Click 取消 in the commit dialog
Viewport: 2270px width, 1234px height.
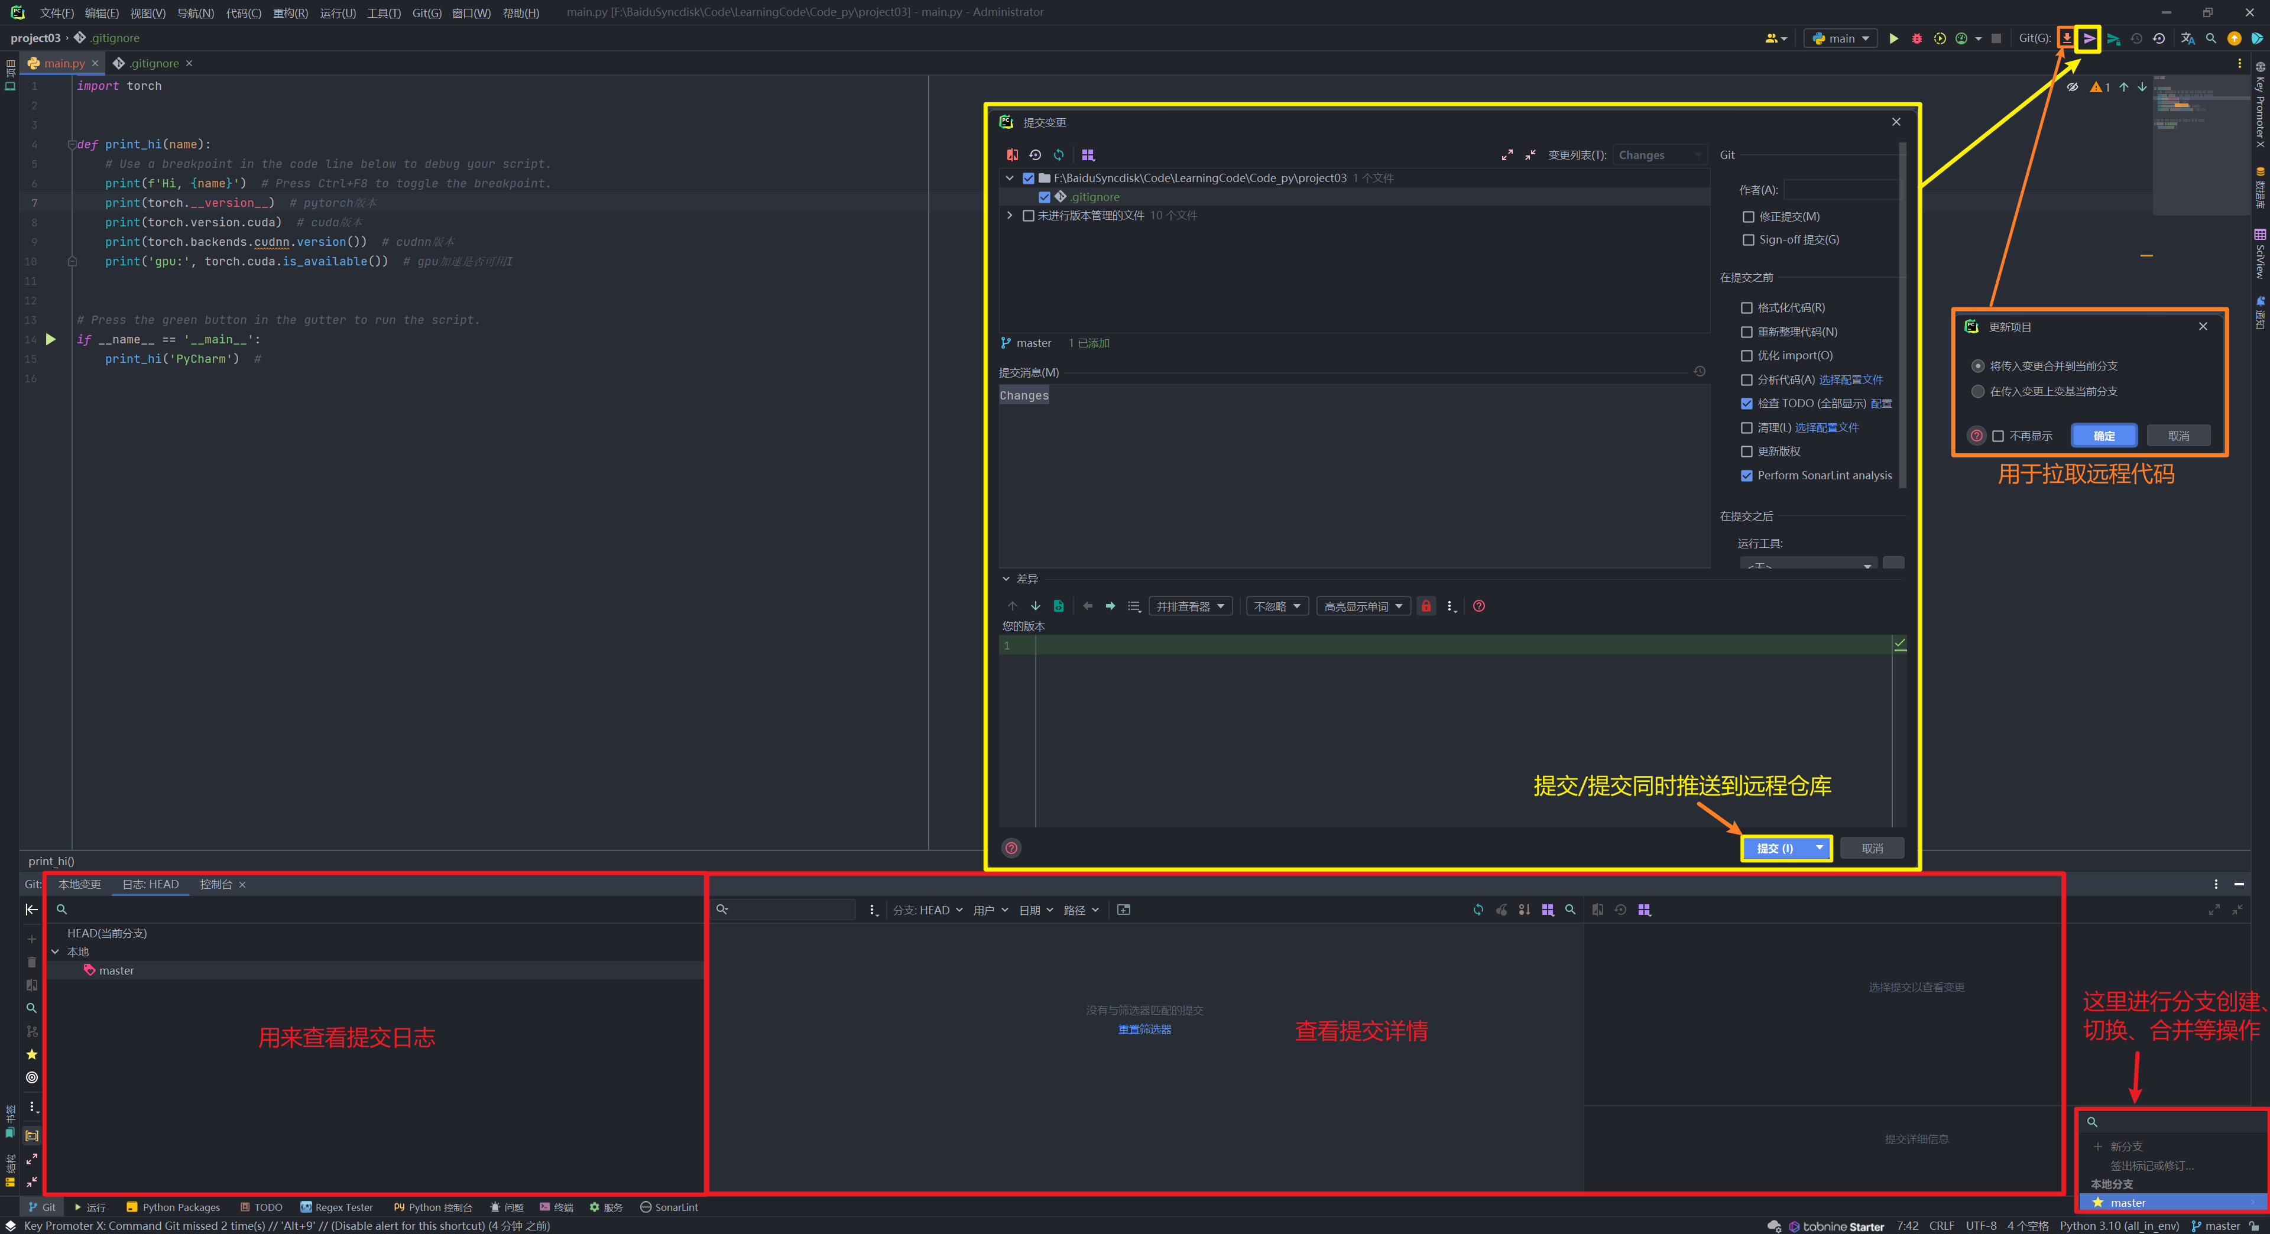(1873, 848)
